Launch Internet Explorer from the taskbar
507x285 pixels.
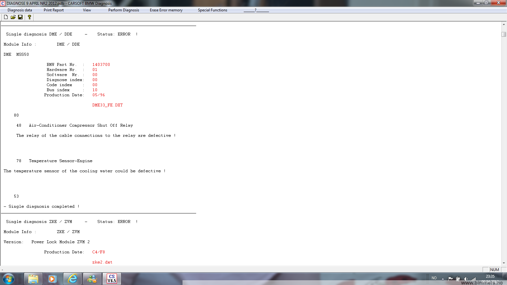pos(73,279)
